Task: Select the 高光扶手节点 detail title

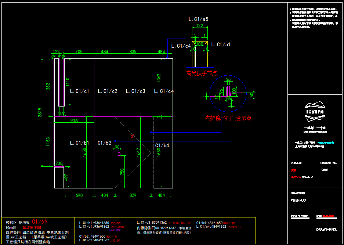Action: tap(202, 73)
